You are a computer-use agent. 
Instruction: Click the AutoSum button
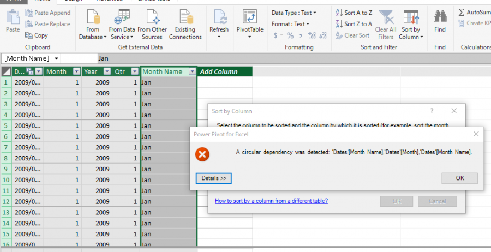tap(475, 12)
